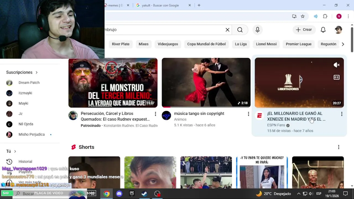Open Shorts section more options
This screenshot has height=199, width=354.
(x=339, y=147)
